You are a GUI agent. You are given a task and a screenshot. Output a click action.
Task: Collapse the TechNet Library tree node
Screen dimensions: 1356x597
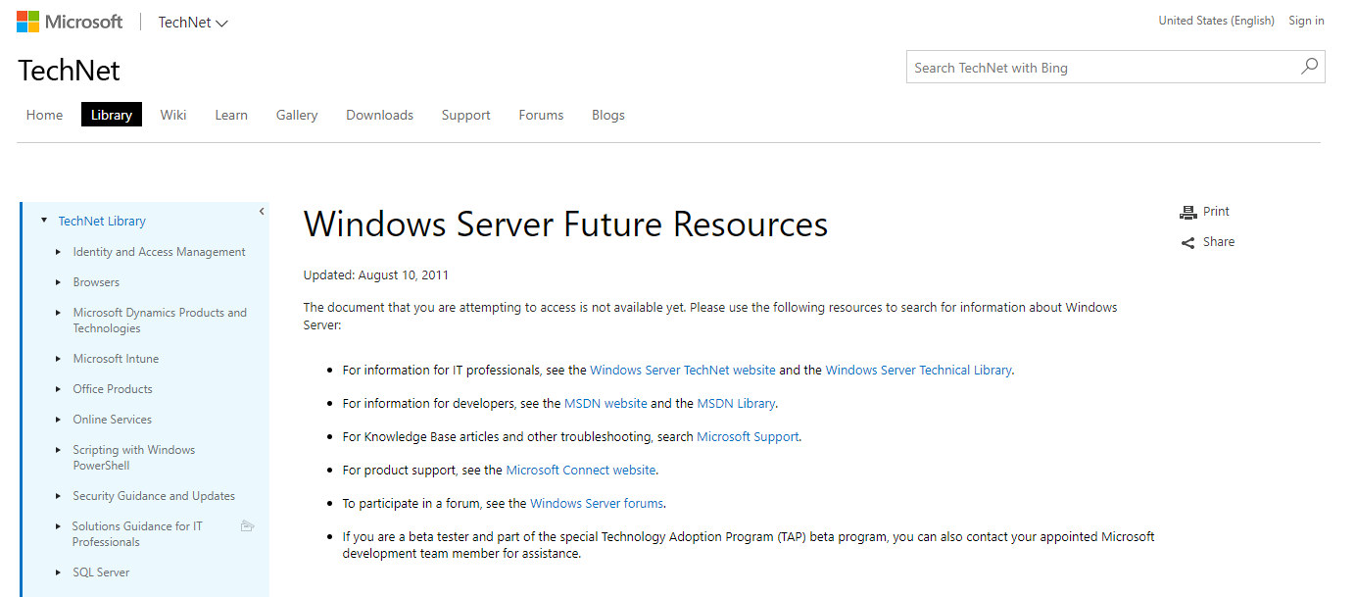coord(44,221)
